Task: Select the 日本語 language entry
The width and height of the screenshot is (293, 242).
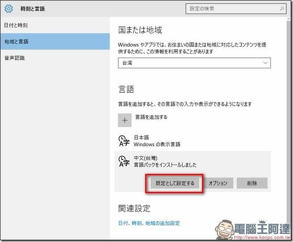Action: point(193,141)
